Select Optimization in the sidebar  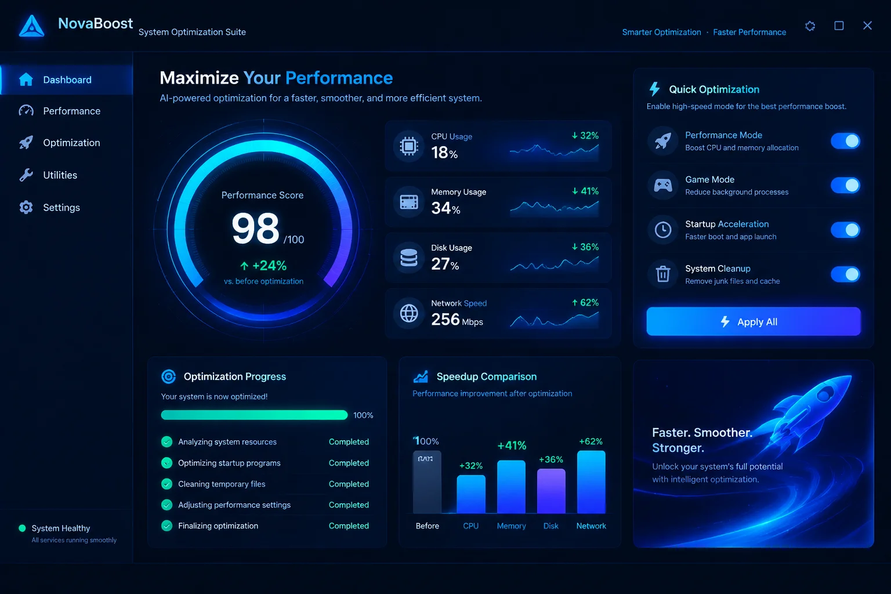pos(67,143)
